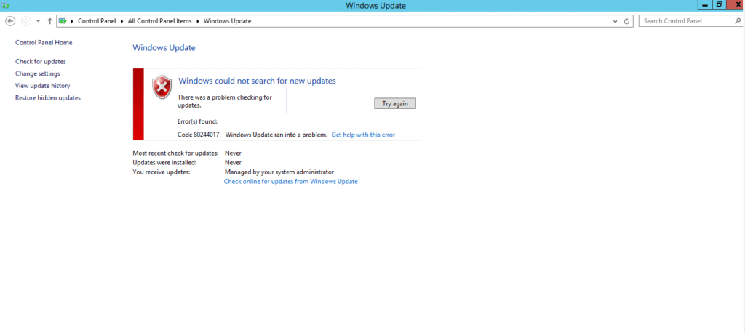Refresh the address bar location
The width and height of the screenshot is (745, 333).
pyautogui.click(x=626, y=21)
